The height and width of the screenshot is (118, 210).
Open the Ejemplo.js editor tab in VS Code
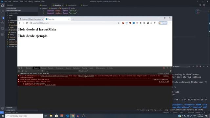[58, 5]
